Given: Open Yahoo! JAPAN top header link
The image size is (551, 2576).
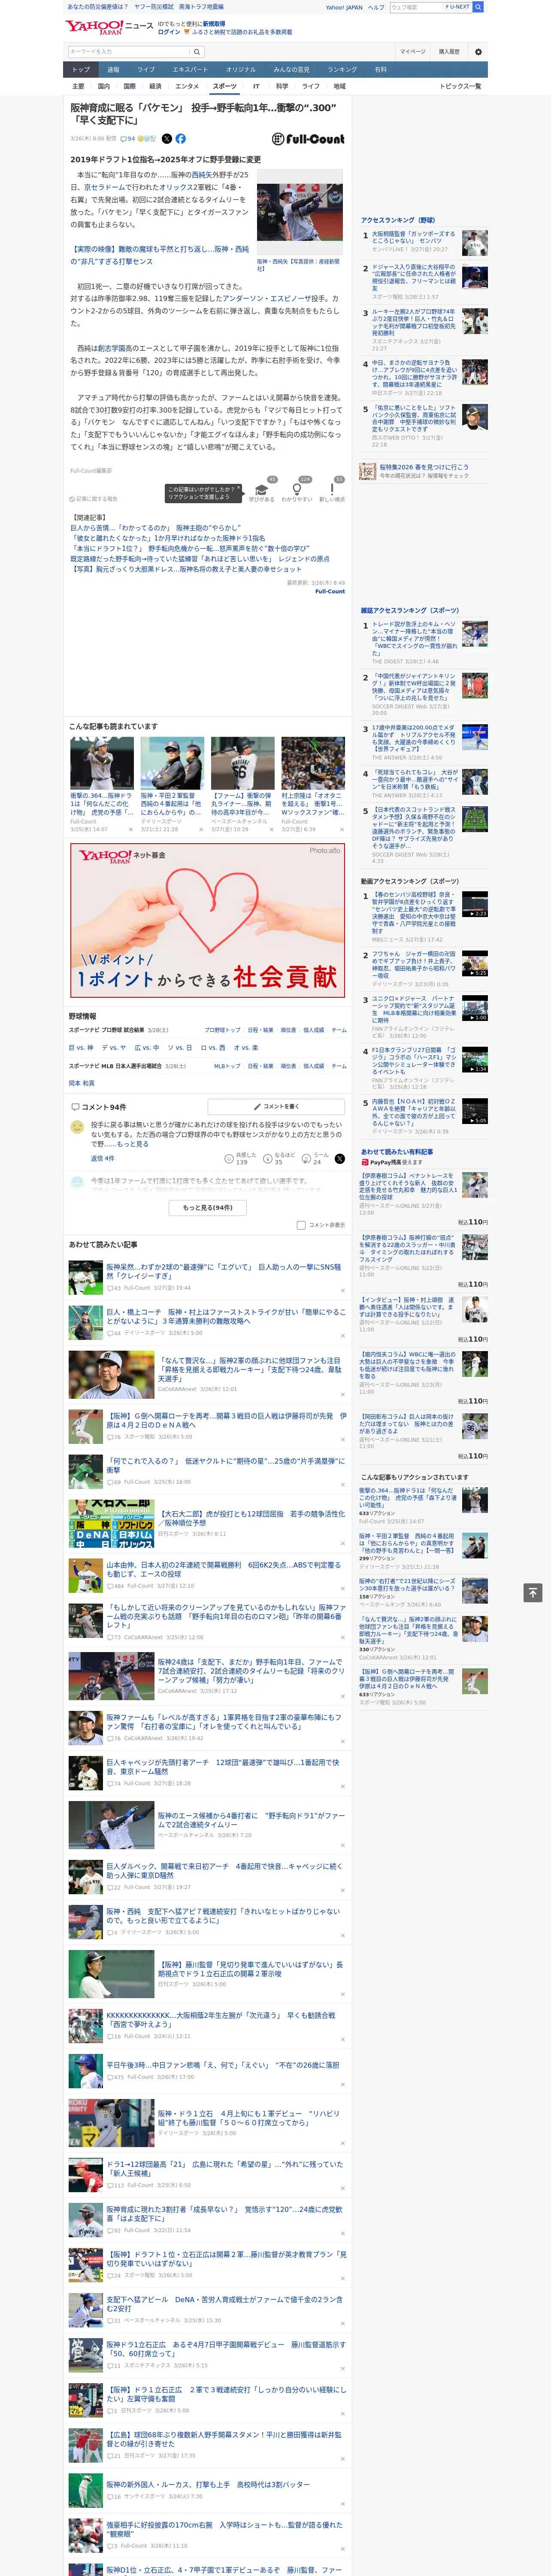Looking at the screenshot, I should pyautogui.click(x=344, y=7).
